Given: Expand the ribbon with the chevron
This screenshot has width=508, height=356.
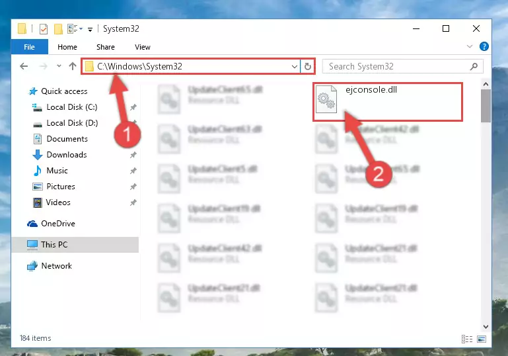Looking at the screenshot, I should coord(470,46).
